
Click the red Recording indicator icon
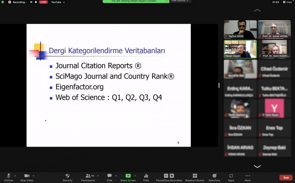tap(10, 2)
